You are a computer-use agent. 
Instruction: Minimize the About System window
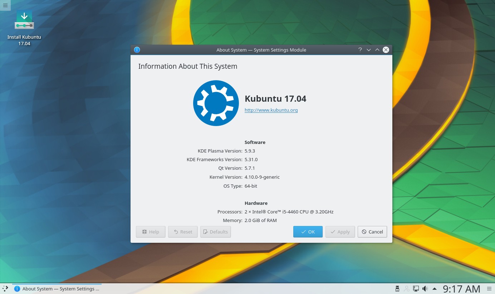pos(369,50)
